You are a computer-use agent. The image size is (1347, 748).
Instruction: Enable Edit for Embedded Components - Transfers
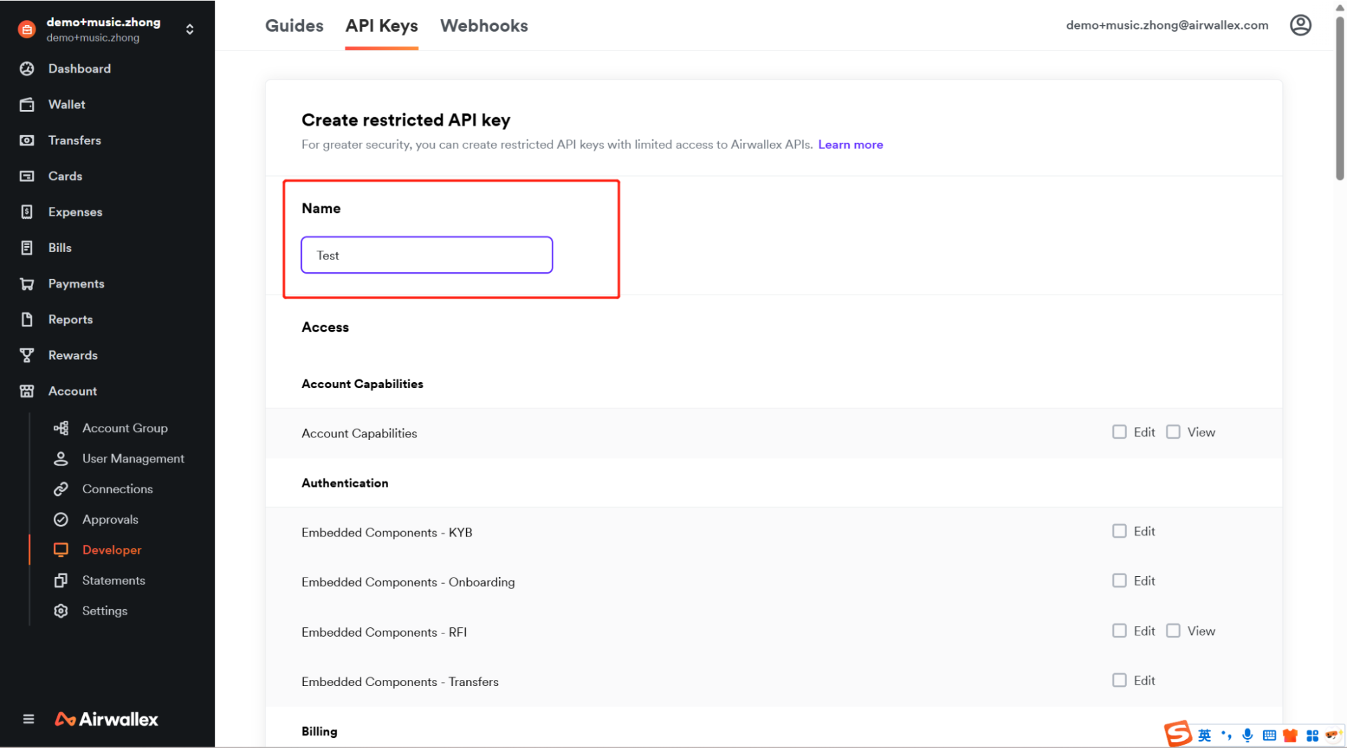(1119, 680)
